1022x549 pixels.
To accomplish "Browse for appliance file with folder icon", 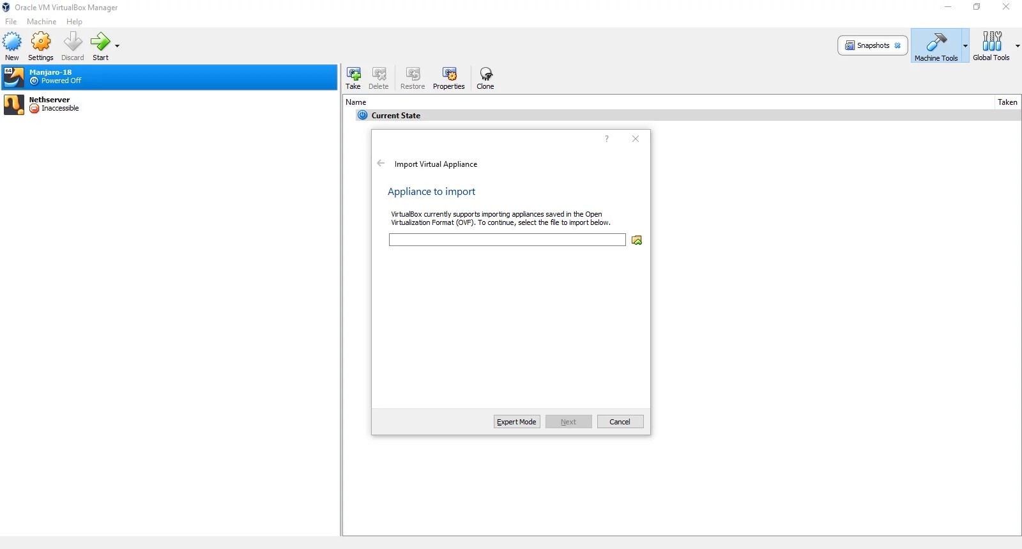I will pyautogui.click(x=637, y=240).
